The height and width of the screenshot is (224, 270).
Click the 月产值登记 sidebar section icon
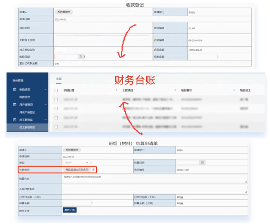coord(14,105)
